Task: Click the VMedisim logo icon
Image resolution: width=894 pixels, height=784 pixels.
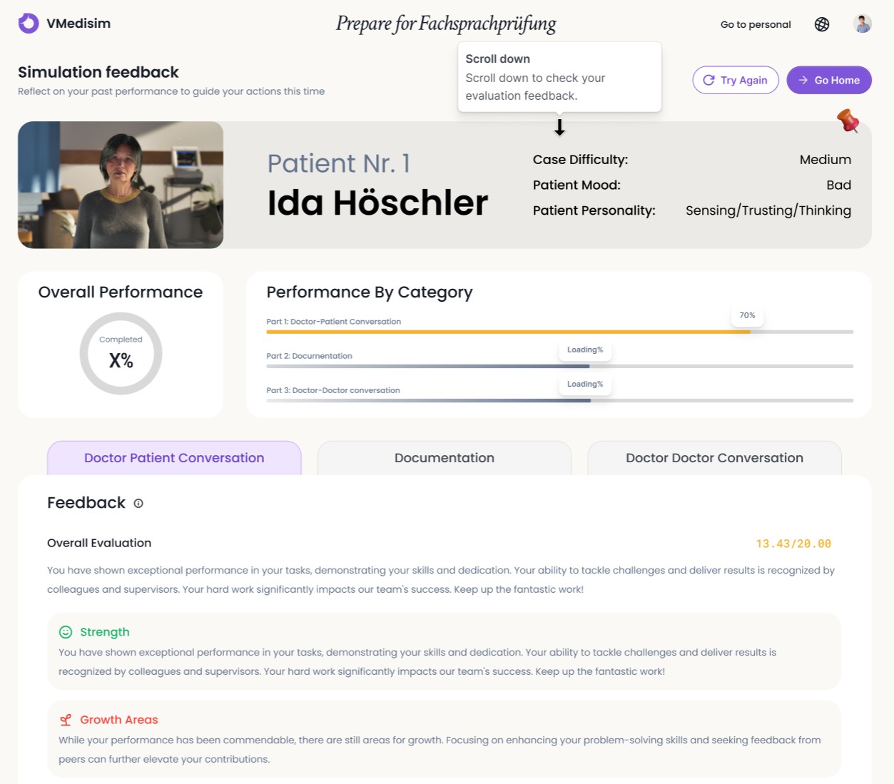Action: coord(28,23)
